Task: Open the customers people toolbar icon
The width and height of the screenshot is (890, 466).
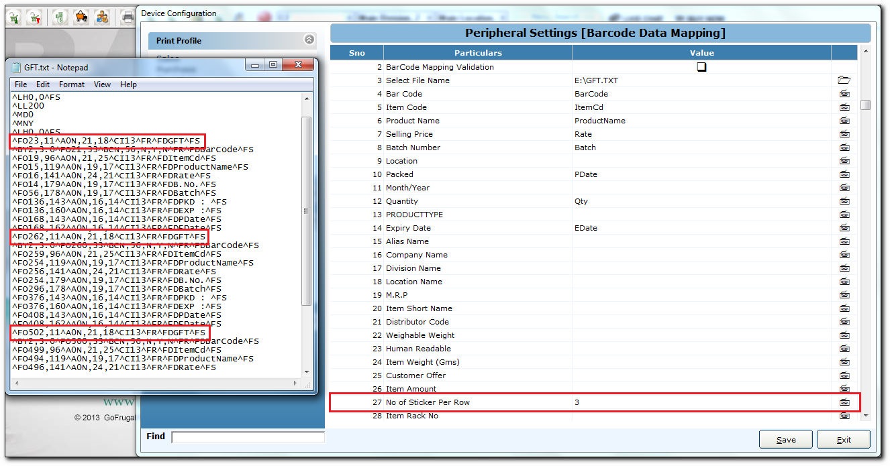Action: pyautogui.click(x=102, y=16)
